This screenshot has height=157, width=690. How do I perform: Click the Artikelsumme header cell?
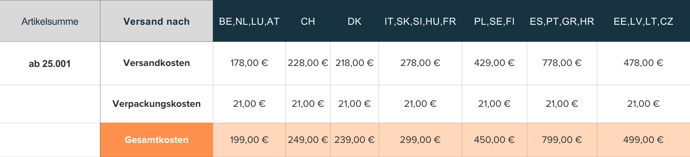50,21
